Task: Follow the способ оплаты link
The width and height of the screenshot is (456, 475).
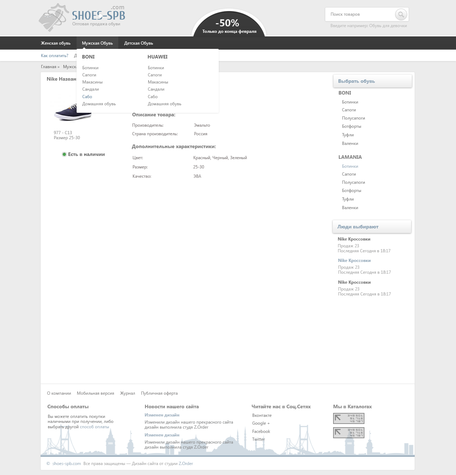Action: 94,427
